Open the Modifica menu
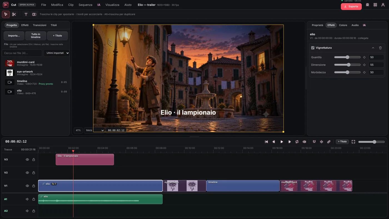 [57, 5]
